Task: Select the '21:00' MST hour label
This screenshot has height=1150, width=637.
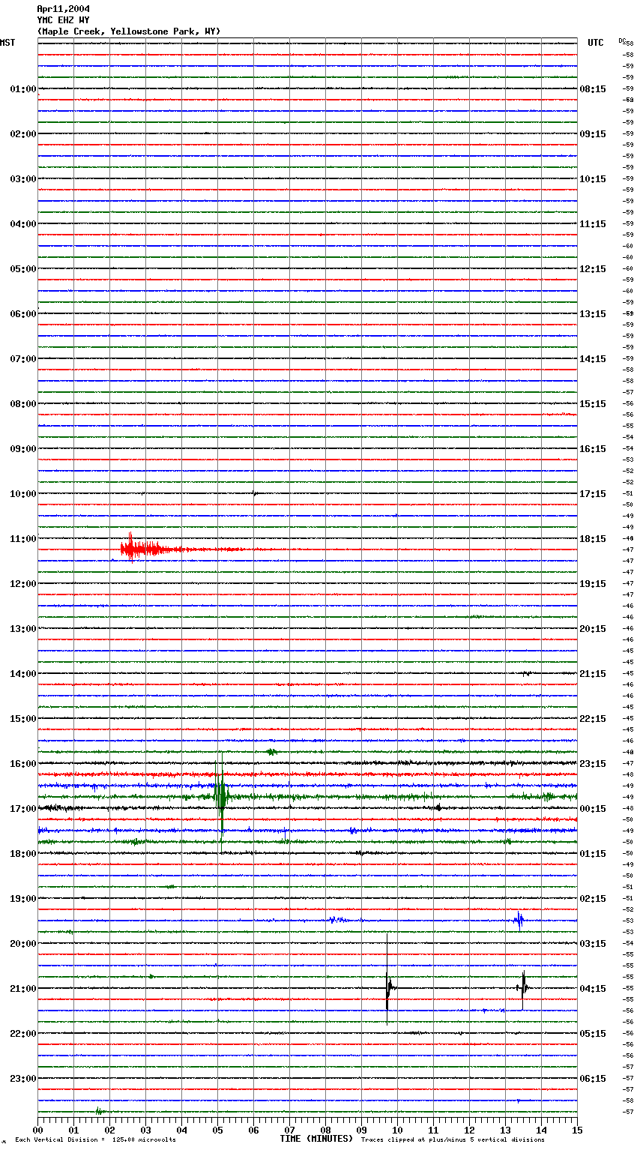Action: coord(23,989)
